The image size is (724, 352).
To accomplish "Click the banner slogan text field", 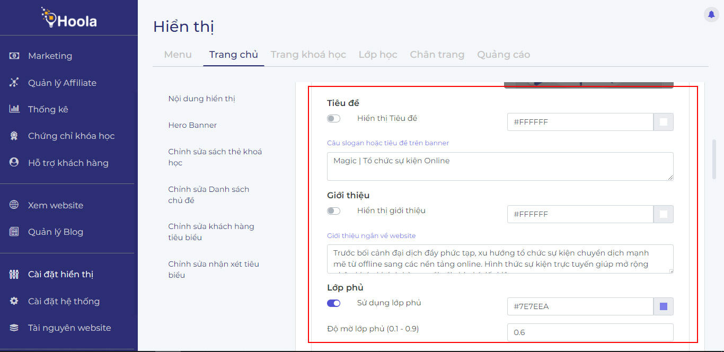I will [x=500, y=166].
